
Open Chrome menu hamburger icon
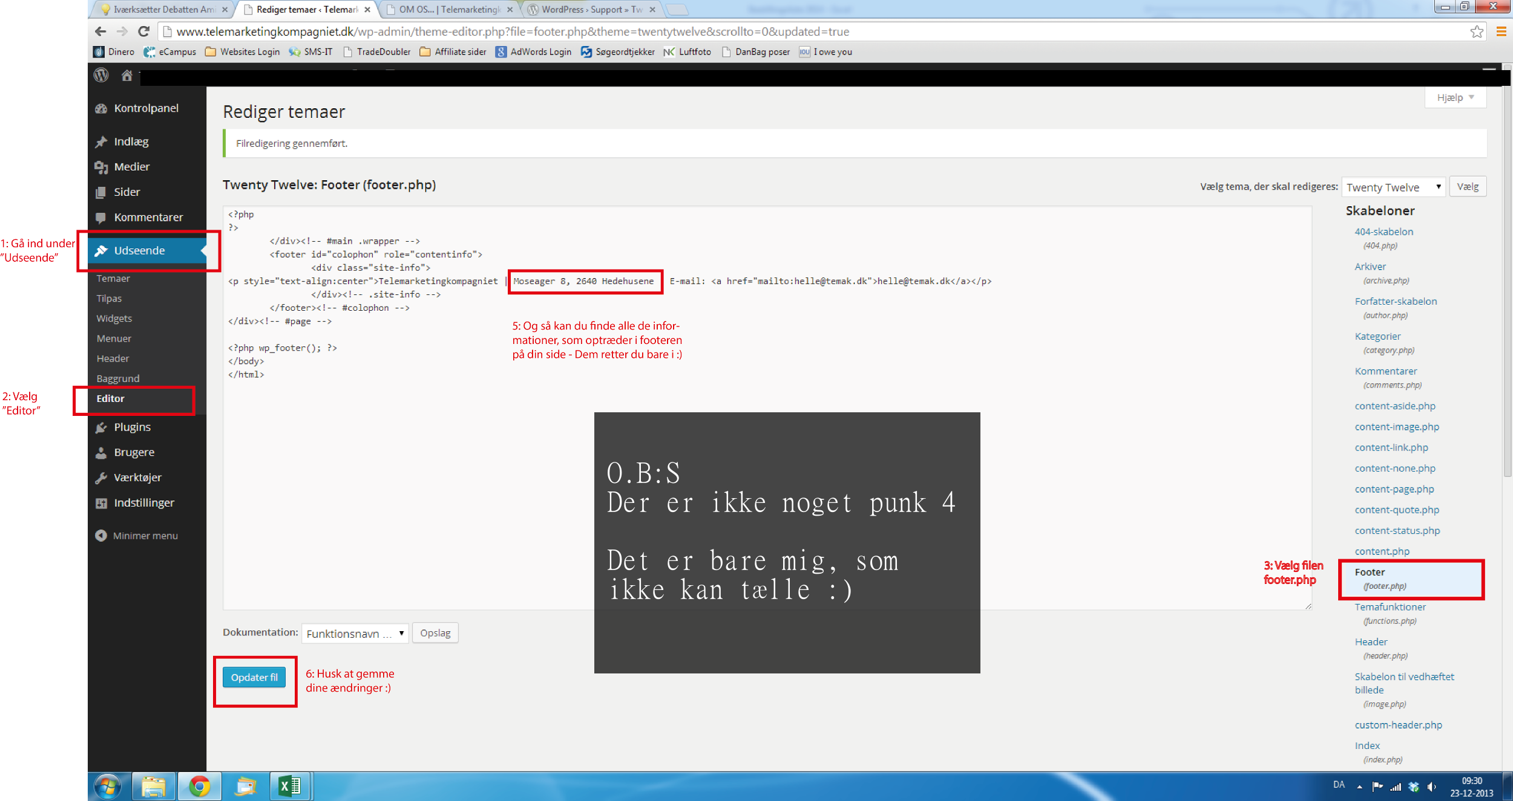pos(1502,31)
